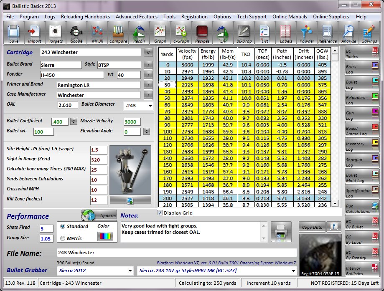Click the Recipes toolbar icon
The width and height of the screenshot is (384, 291).
coord(202,33)
